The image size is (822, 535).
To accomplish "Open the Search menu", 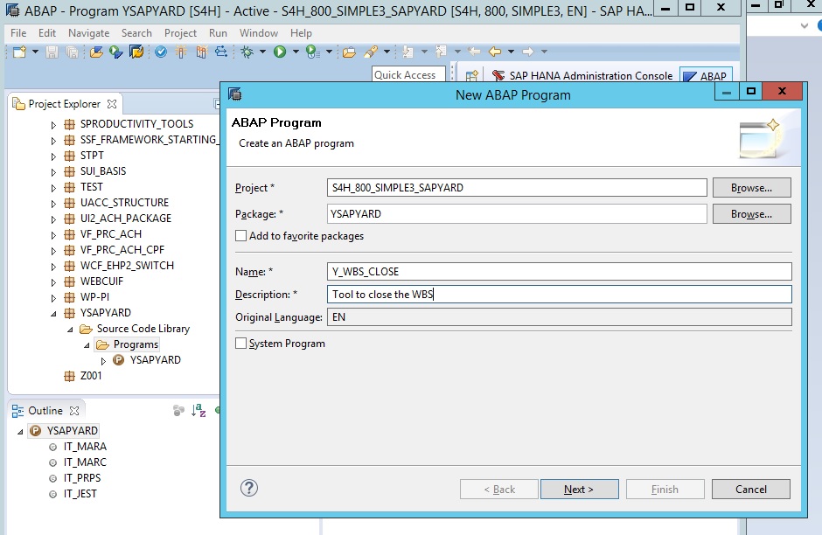I will pyautogui.click(x=136, y=33).
